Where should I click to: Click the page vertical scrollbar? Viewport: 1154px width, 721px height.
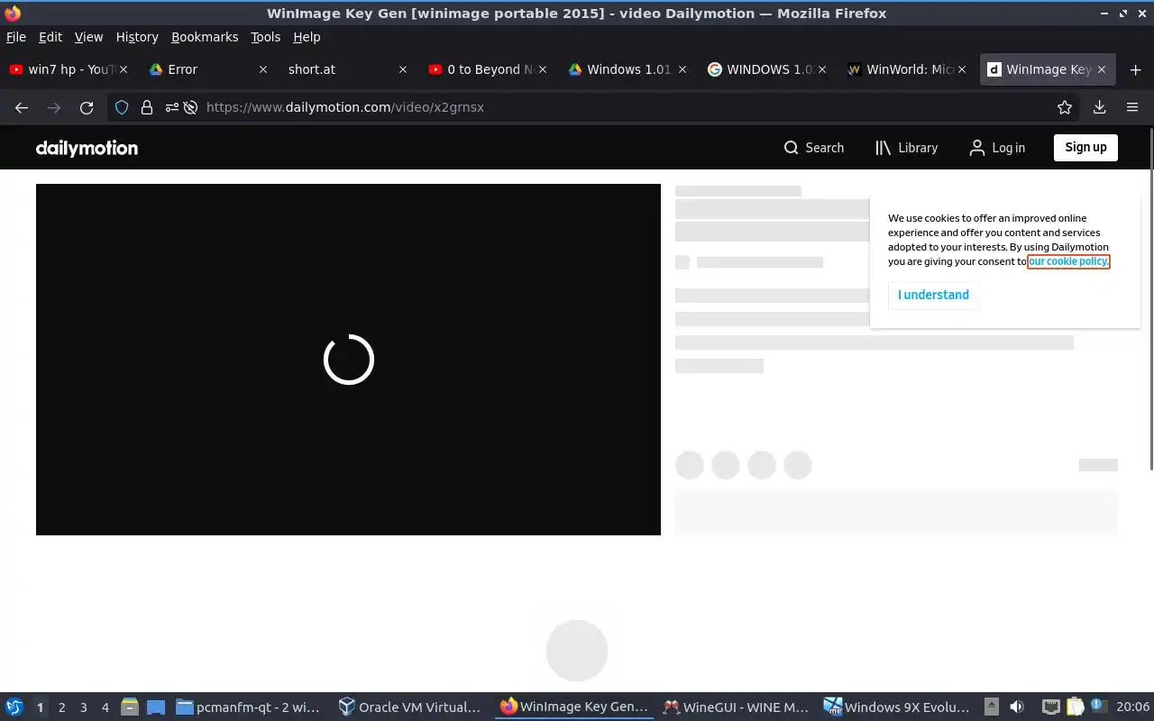[x=1149, y=299]
